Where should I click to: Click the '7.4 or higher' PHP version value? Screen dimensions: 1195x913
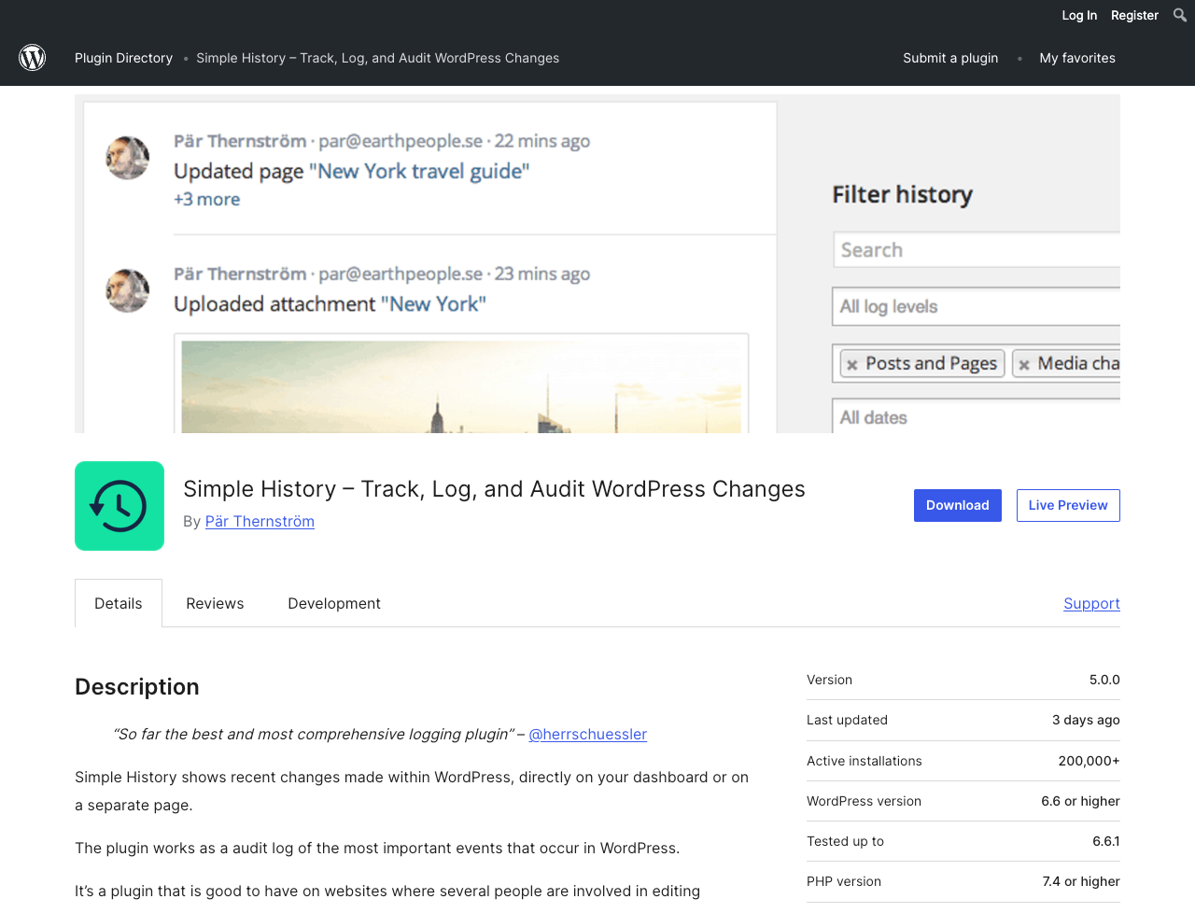click(1081, 881)
